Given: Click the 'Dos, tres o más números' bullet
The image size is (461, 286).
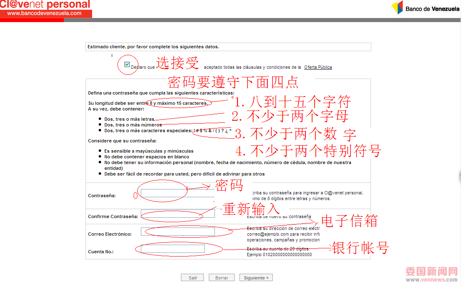Looking at the screenshot, I should (133, 125).
